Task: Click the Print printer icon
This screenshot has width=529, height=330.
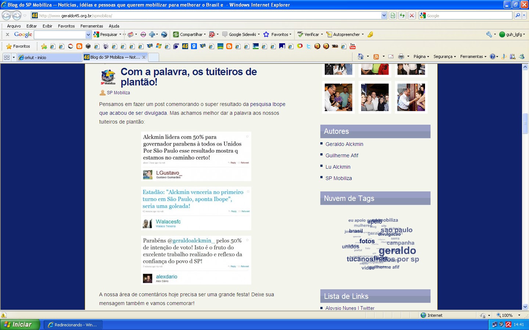Action: click(x=401, y=56)
